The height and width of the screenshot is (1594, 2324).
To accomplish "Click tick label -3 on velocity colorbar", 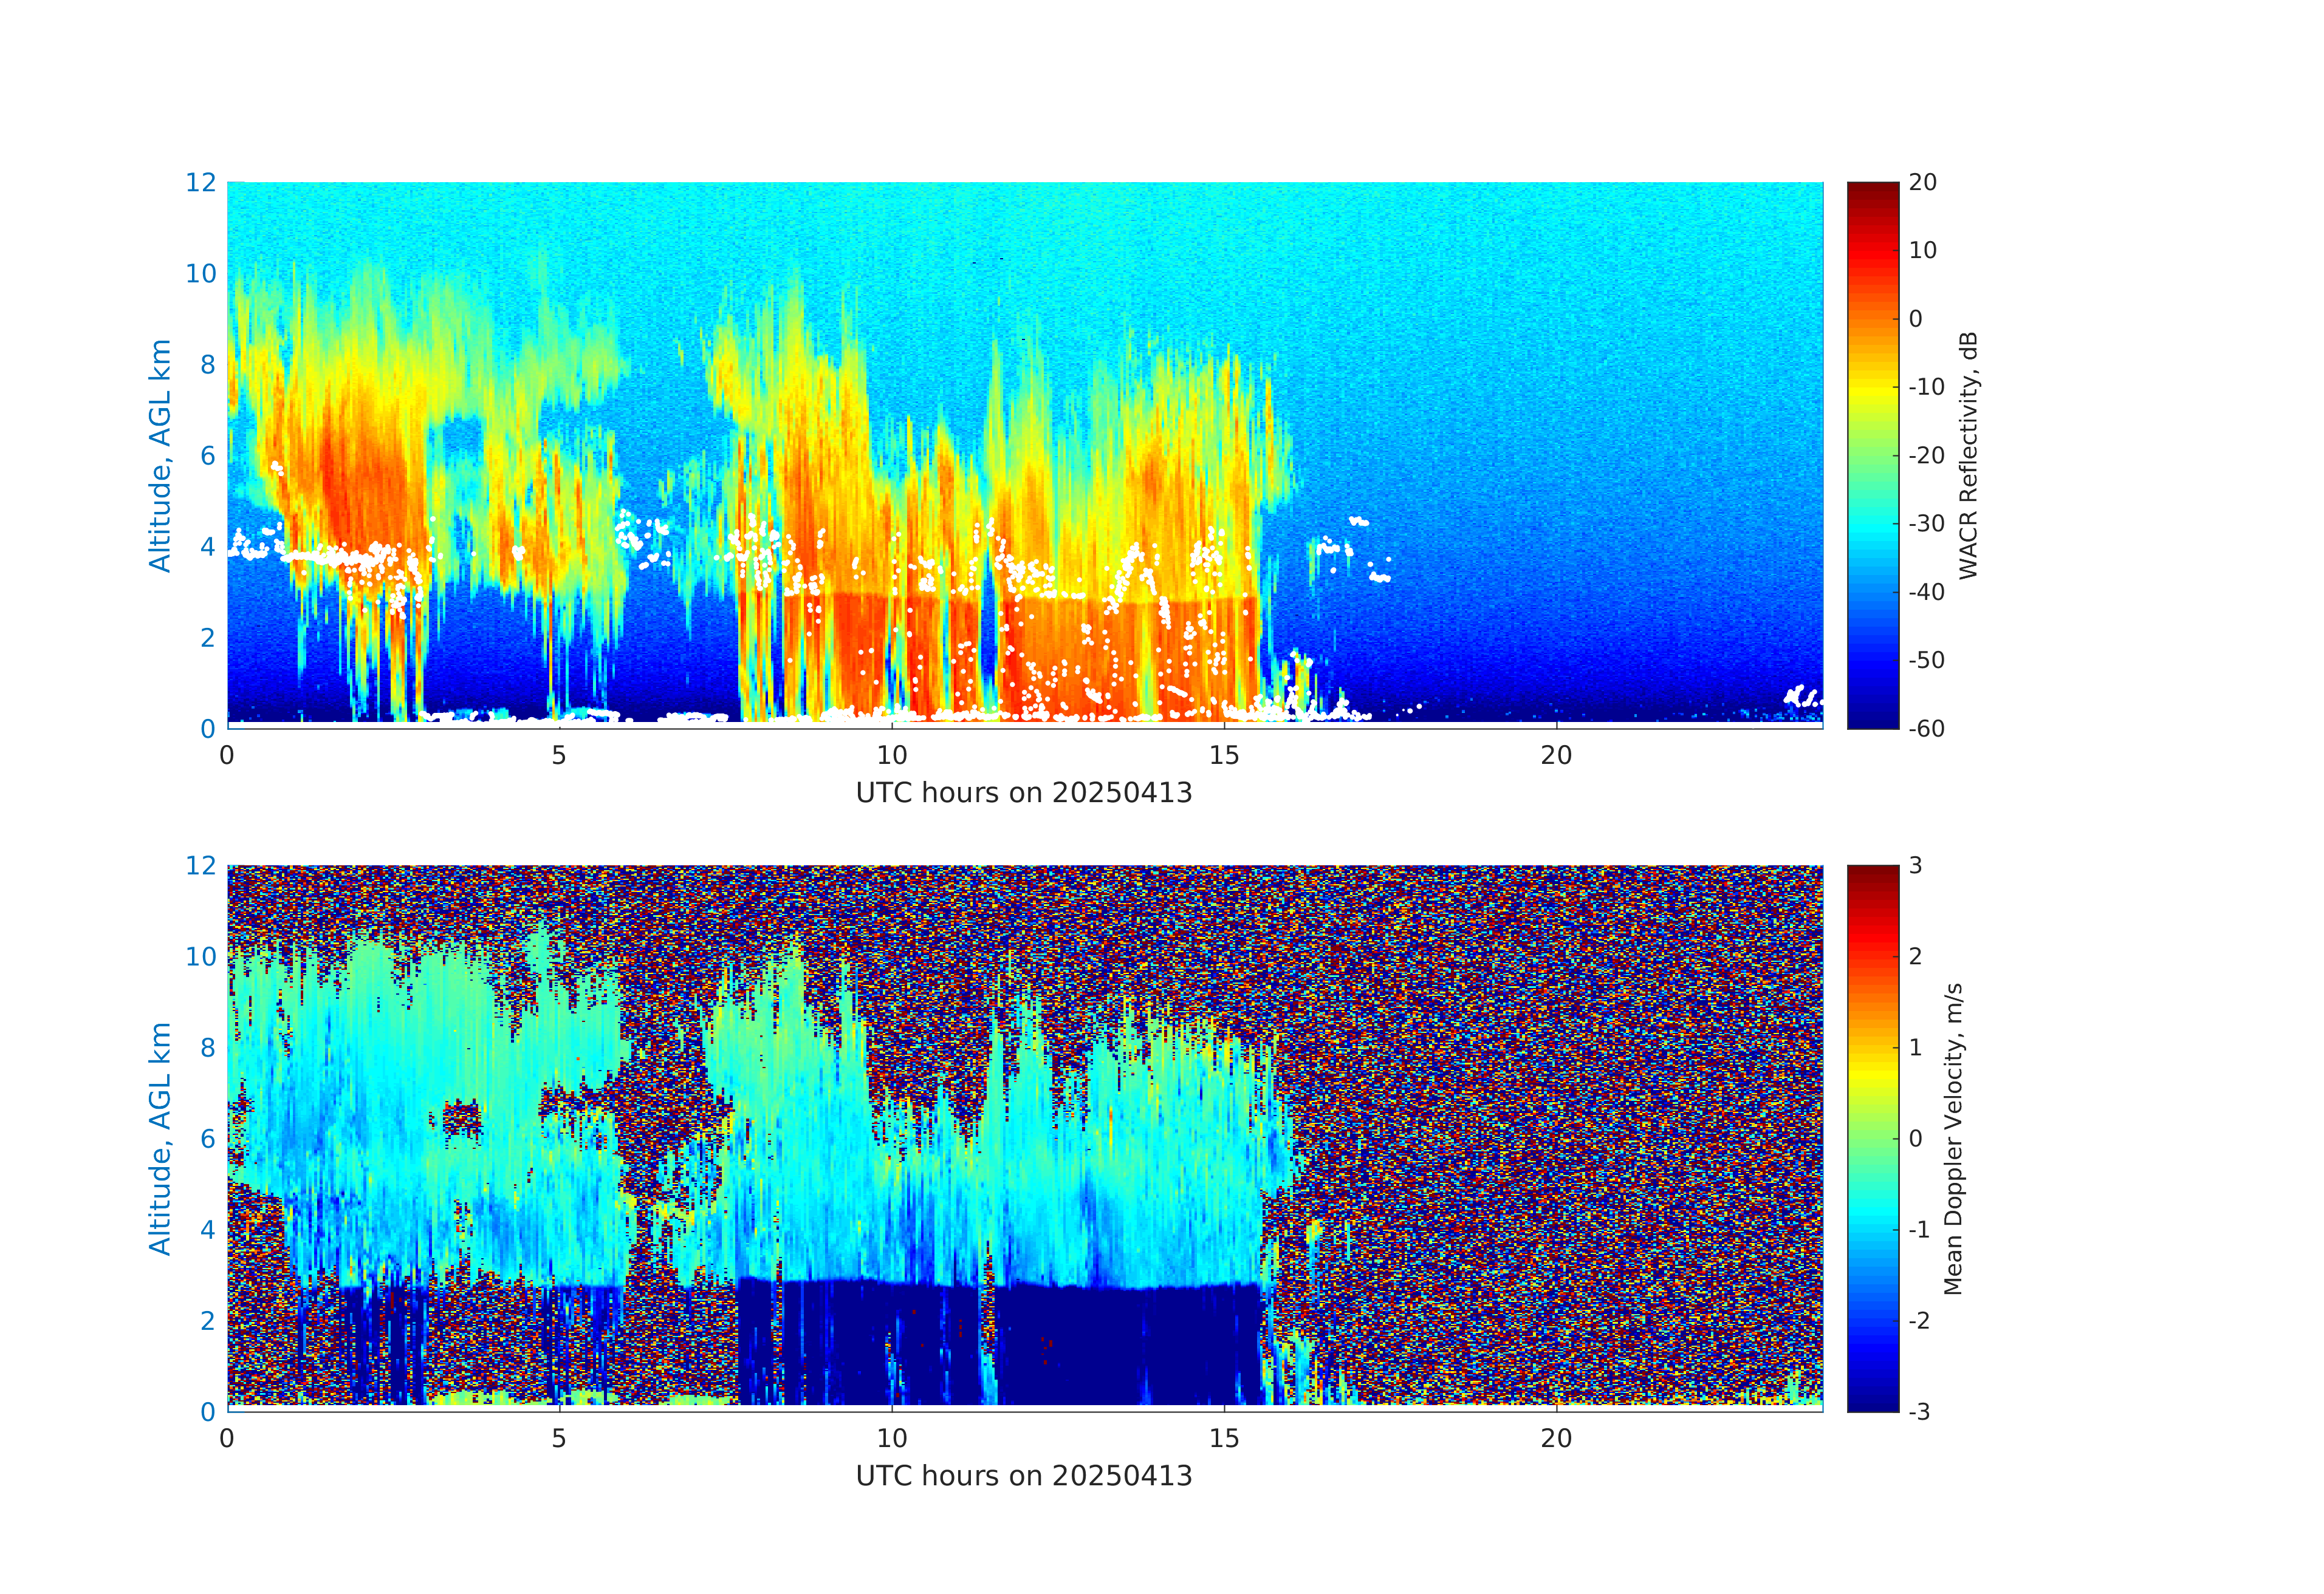I will (1919, 1411).
